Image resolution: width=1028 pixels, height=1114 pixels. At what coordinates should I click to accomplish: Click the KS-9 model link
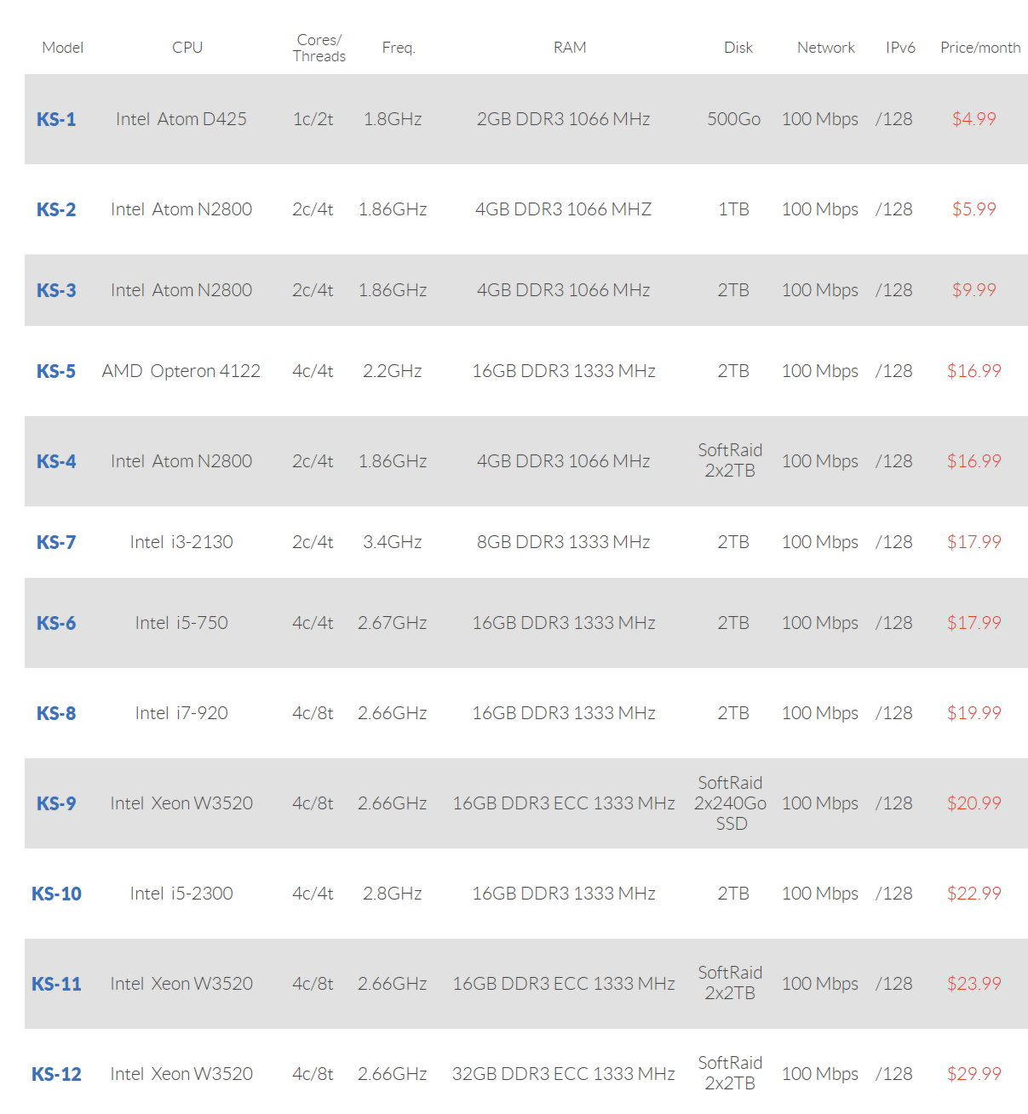56,803
